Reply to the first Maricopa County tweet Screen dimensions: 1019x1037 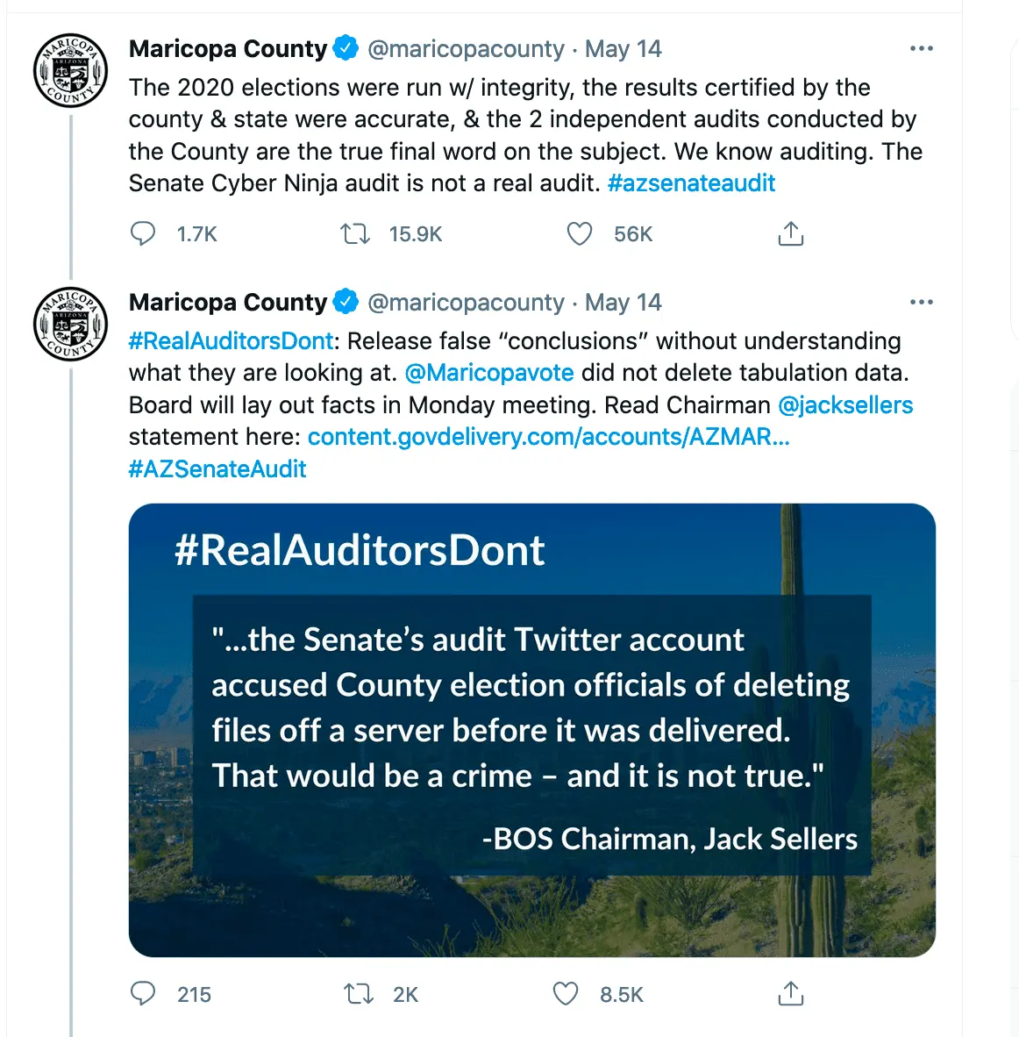click(143, 234)
